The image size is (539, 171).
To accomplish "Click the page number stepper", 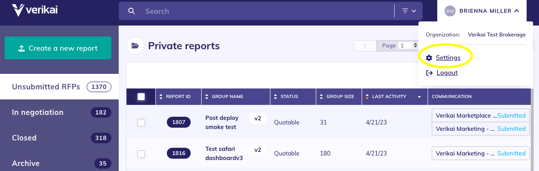I will coord(415,46).
